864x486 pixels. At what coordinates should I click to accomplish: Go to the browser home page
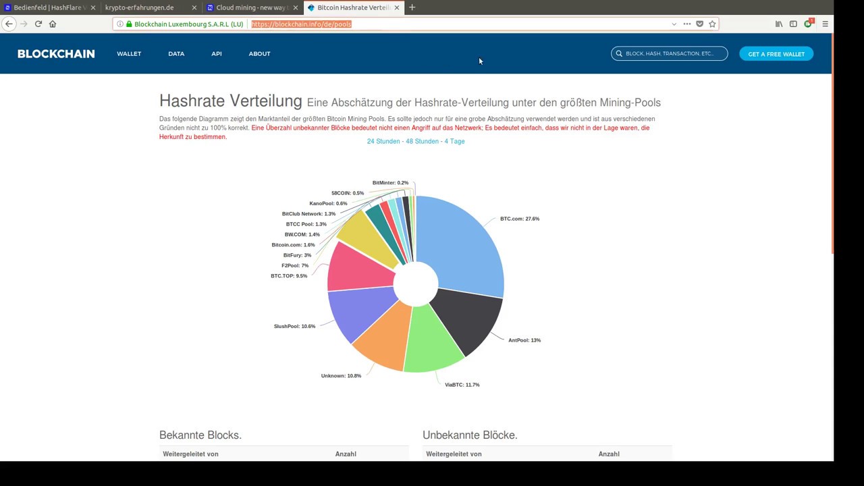(x=53, y=24)
